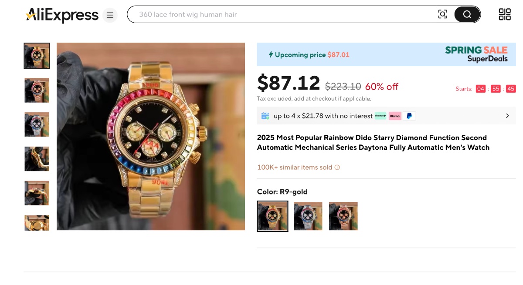Expand installment payment options arrow
The height and width of the screenshot is (285, 523).
[x=507, y=116]
